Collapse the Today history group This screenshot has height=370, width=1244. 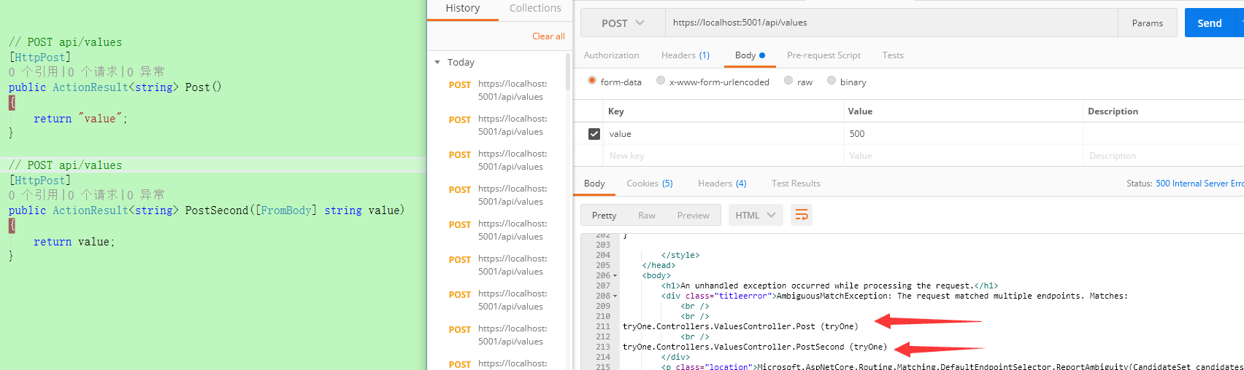pyautogui.click(x=438, y=63)
